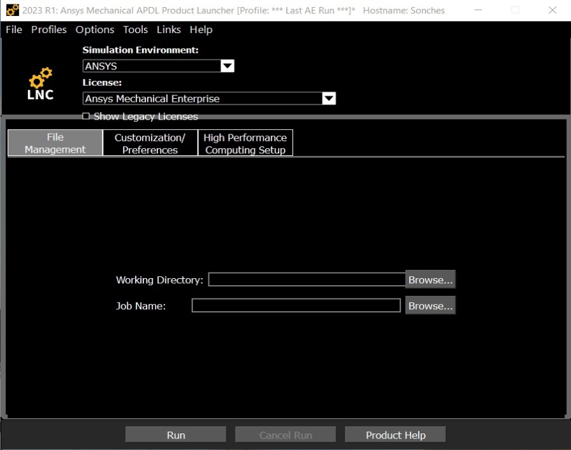Enable Show Legacy Licenses checkbox
571x450 pixels.
click(x=86, y=116)
